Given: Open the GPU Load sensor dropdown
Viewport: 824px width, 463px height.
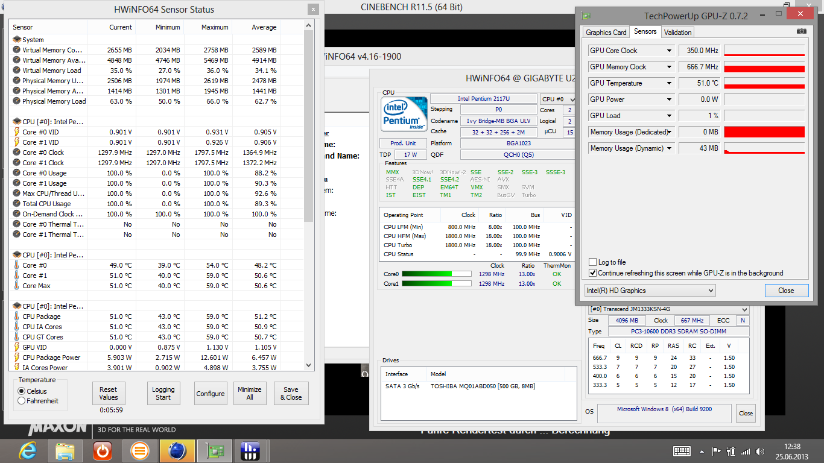Looking at the screenshot, I should click(669, 116).
